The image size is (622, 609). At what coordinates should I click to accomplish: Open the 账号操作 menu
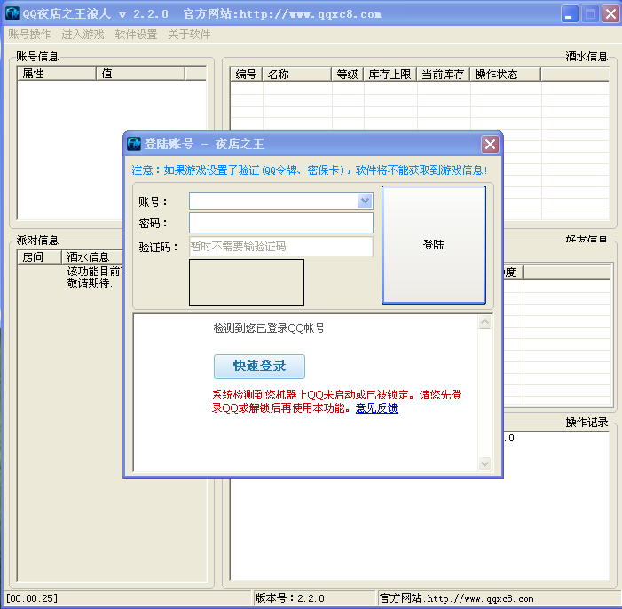[x=30, y=35]
